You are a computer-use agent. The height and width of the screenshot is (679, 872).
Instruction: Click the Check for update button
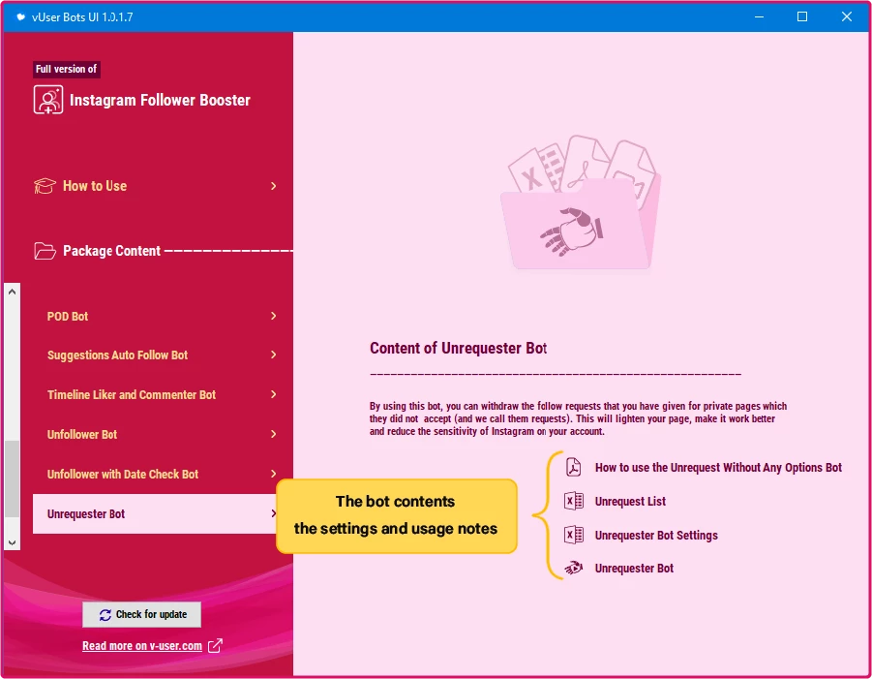point(142,614)
